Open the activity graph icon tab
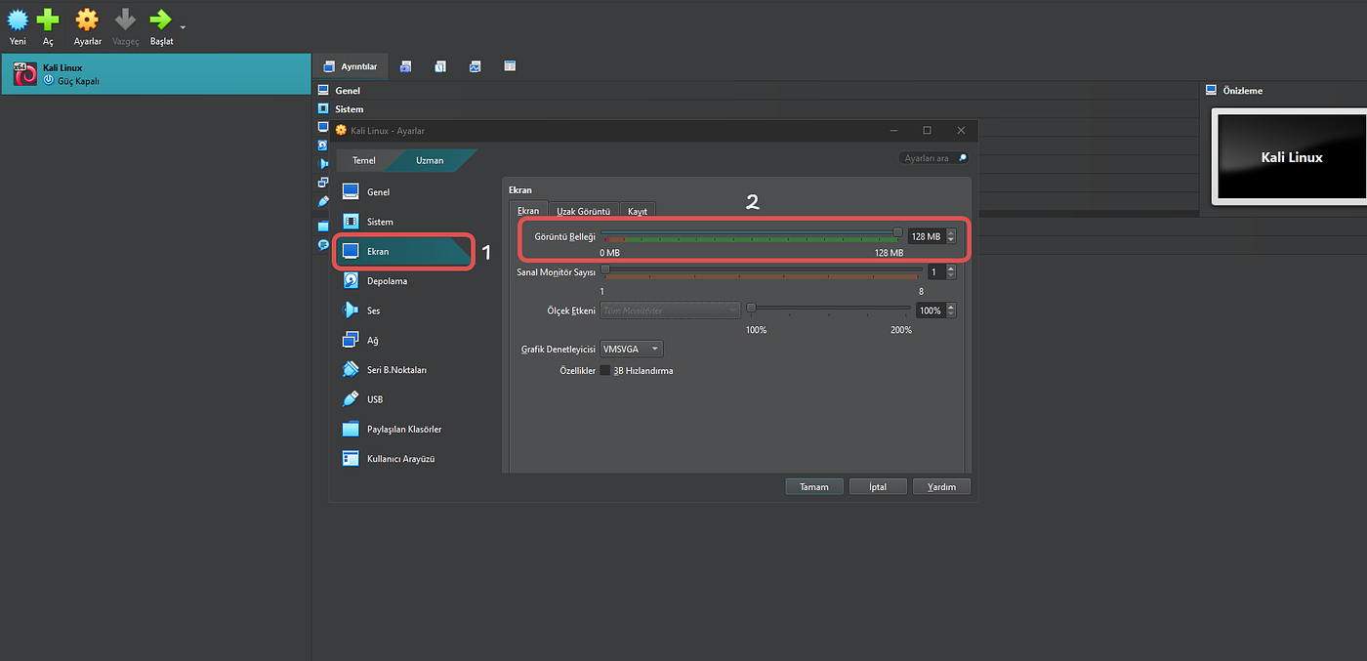The height and width of the screenshot is (661, 1367). (475, 66)
